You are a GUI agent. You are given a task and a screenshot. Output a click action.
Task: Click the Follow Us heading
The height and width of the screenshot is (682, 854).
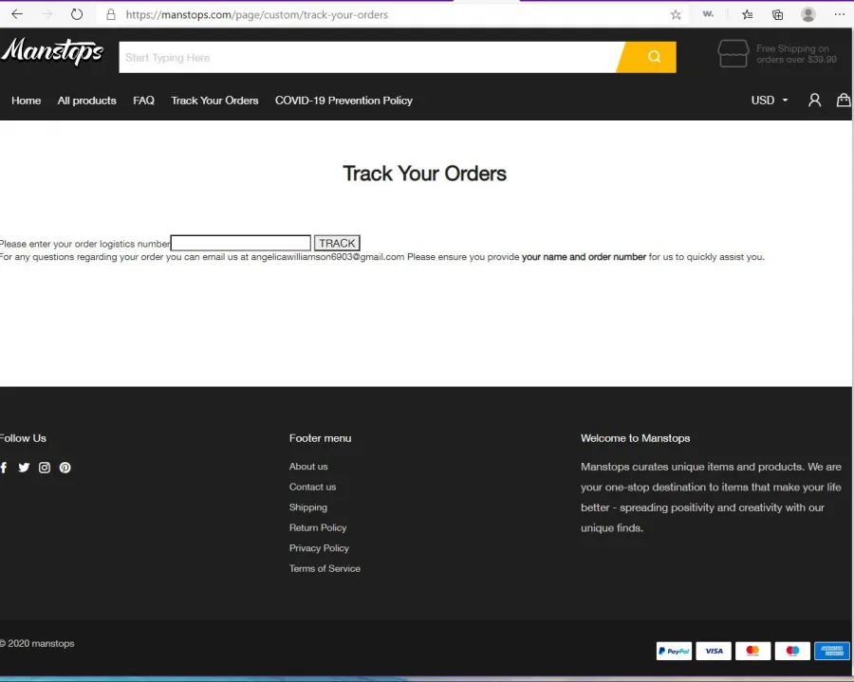point(23,438)
